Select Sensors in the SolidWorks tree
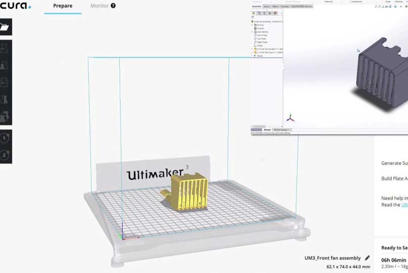This screenshot has width=408, height=273. point(259,28)
